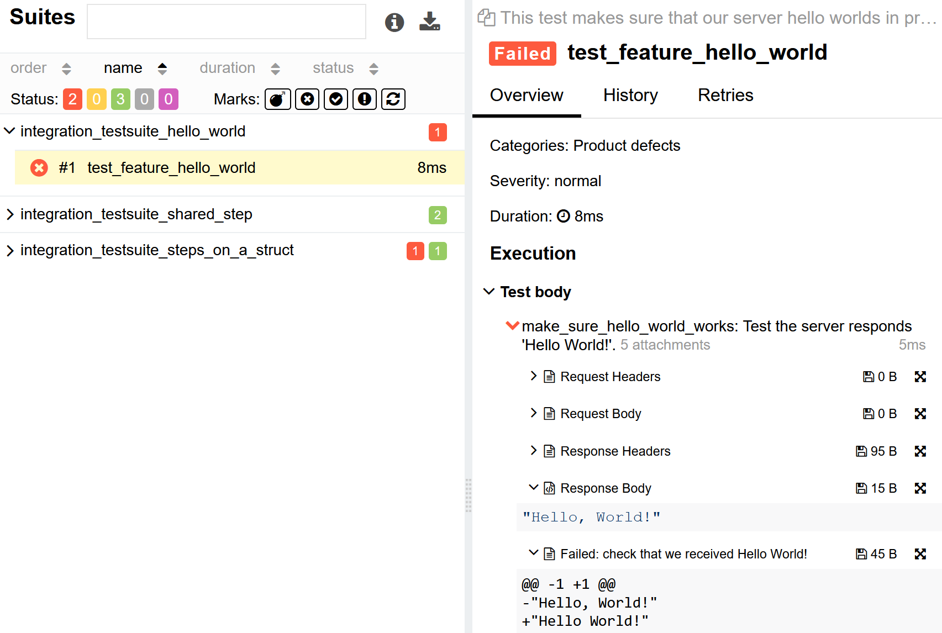Select test_feature_hello_world test row
Screen dimensions: 942x633
[x=240, y=167]
